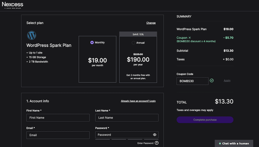Click the '1. Account info' heading
The image size is (259, 147).
pos(38,101)
